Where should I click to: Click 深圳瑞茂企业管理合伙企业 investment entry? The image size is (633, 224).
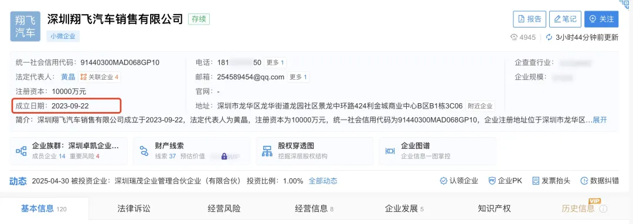[178, 181]
